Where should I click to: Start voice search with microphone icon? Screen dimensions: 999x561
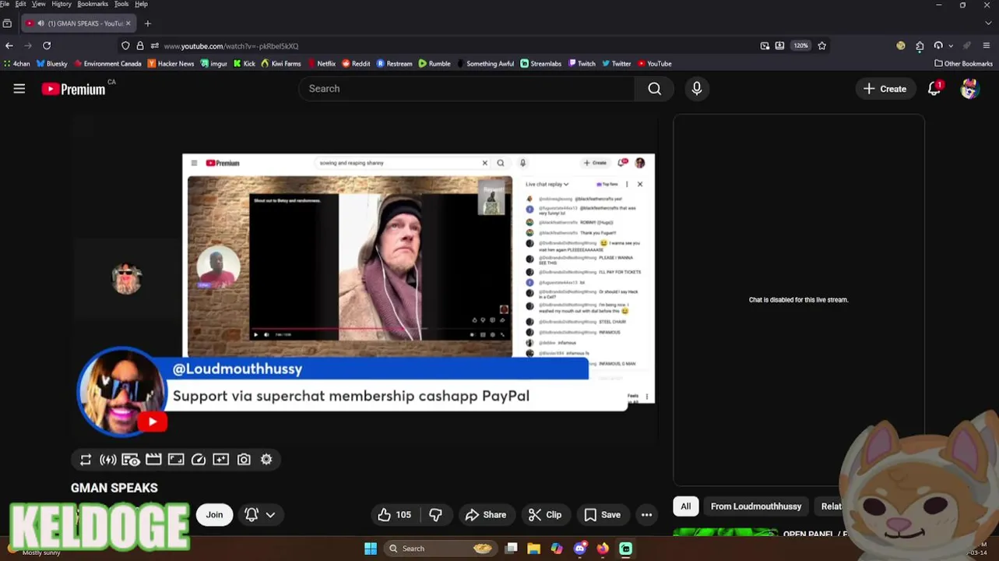(697, 89)
